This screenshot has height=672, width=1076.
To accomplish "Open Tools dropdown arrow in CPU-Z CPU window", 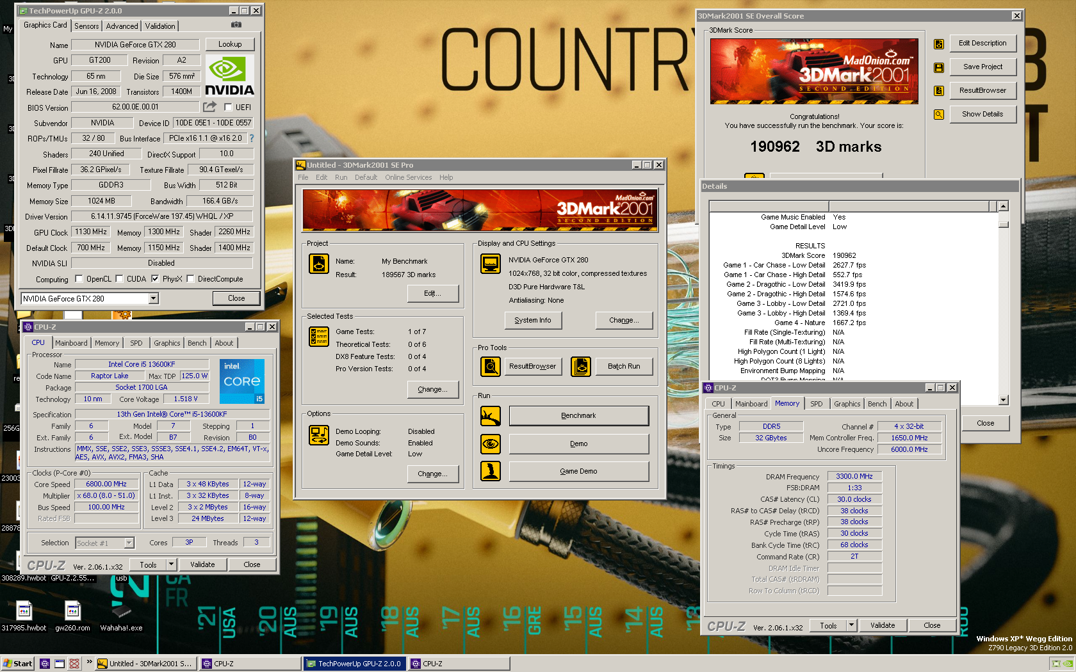I will click(x=171, y=564).
